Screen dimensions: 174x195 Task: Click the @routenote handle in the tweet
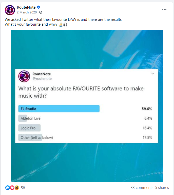42,79
